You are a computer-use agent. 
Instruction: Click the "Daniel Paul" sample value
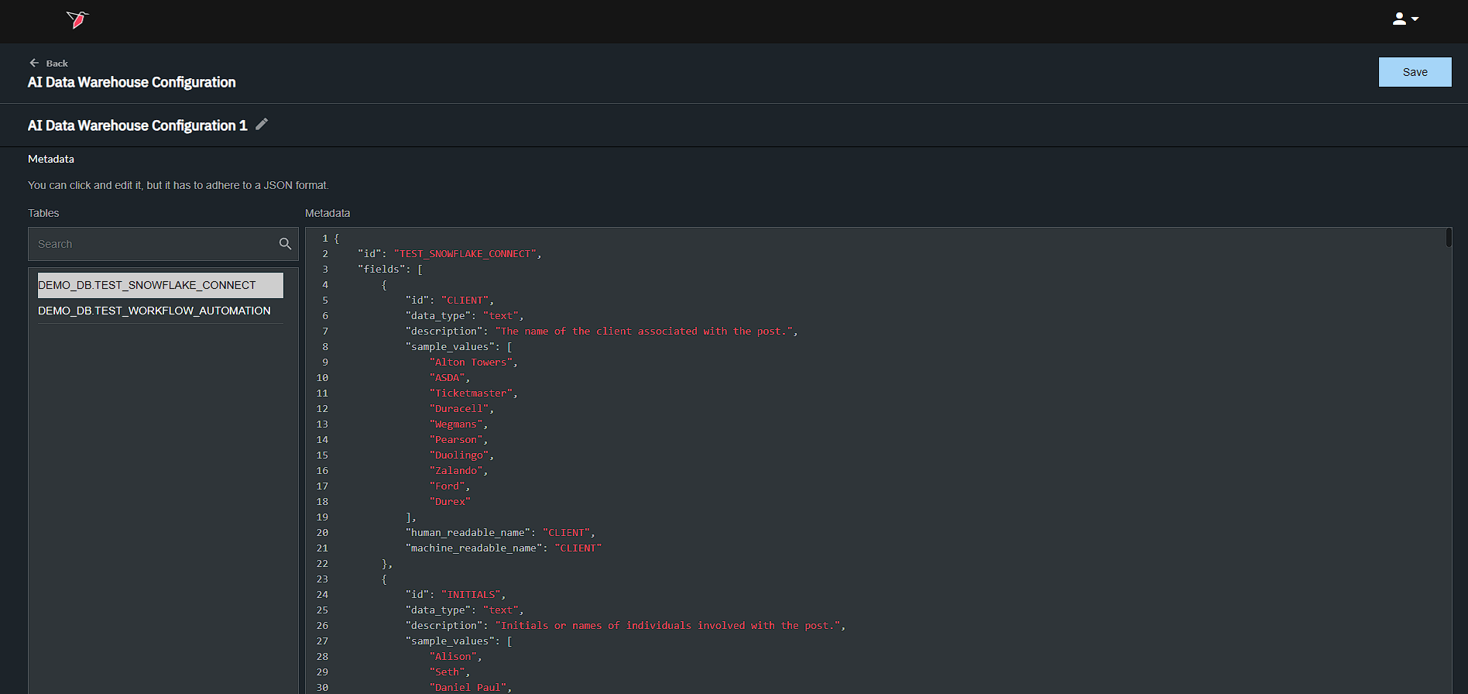pyautogui.click(x=468, y=688)
